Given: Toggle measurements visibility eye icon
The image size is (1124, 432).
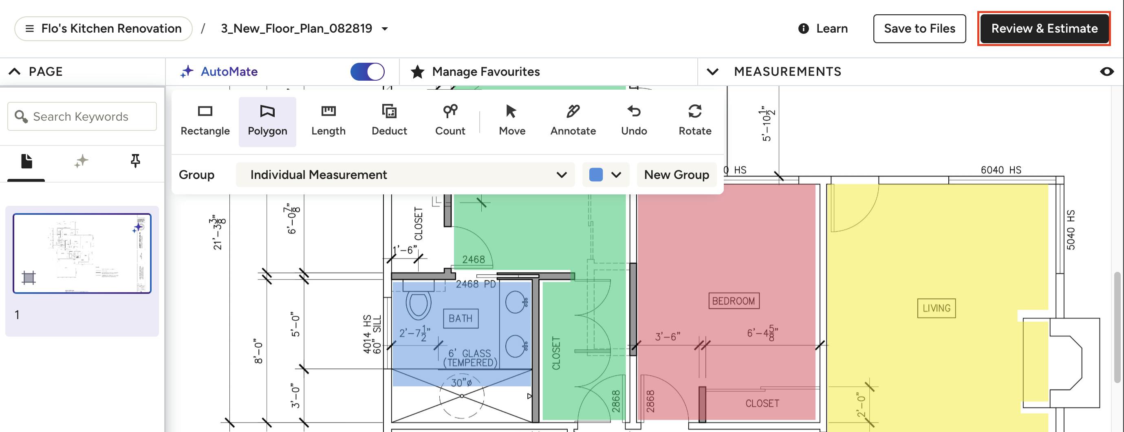Looking at the screenshot, I should tap(1106, 72).
